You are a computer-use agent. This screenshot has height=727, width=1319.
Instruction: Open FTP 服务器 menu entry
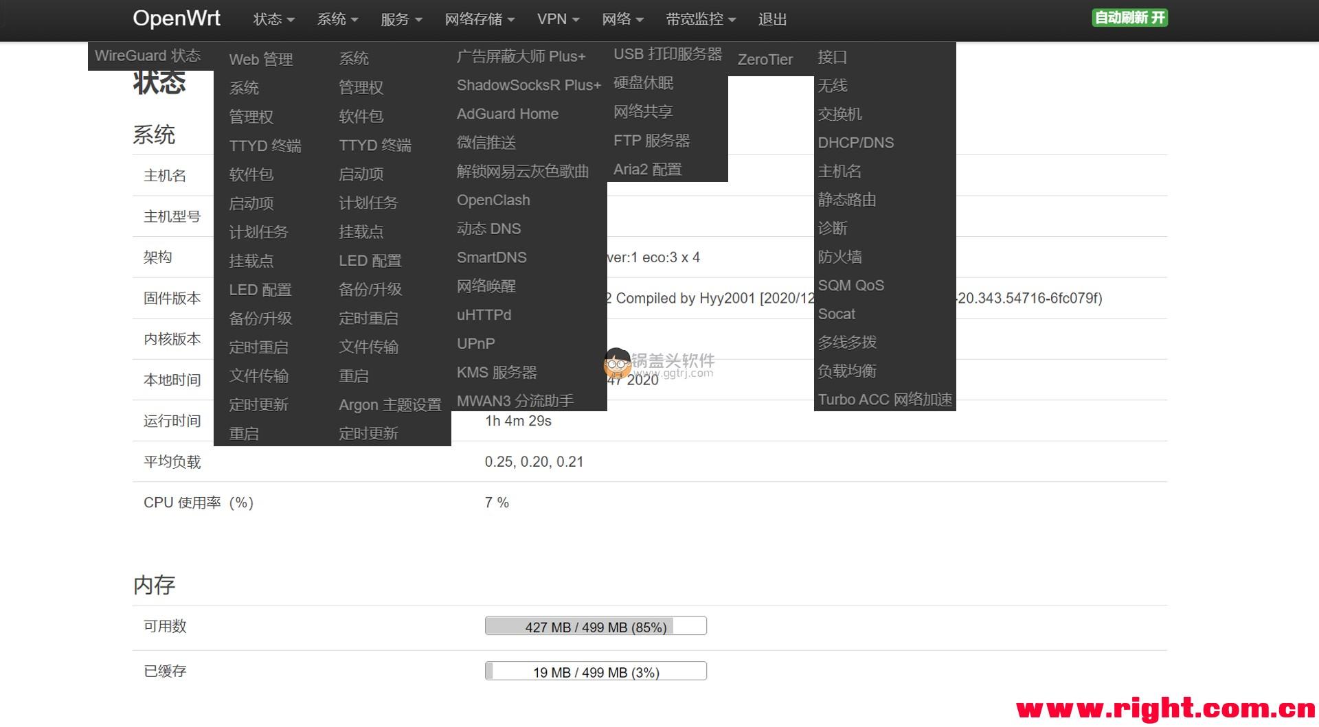click(x=651, y=140)
